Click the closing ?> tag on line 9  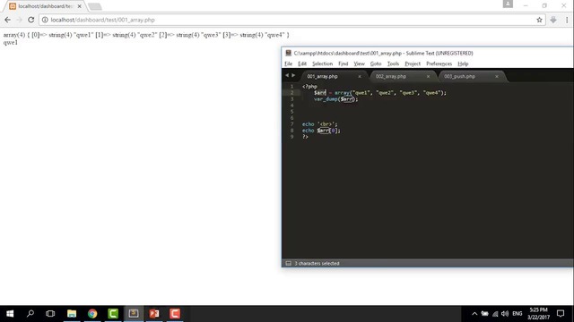[305, 137]
